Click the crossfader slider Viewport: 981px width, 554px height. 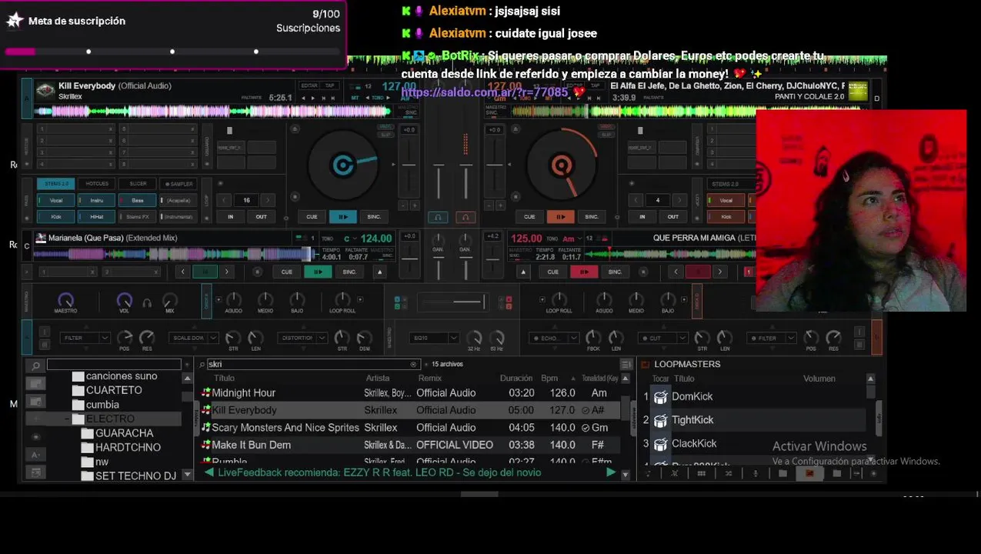pyautogui.click(x=453, y=302)
